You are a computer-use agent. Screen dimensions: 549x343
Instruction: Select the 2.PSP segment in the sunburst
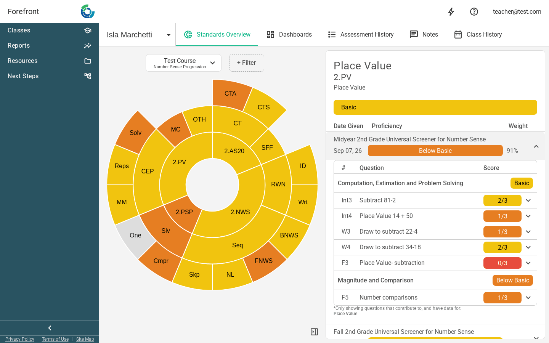coord(184,212)
